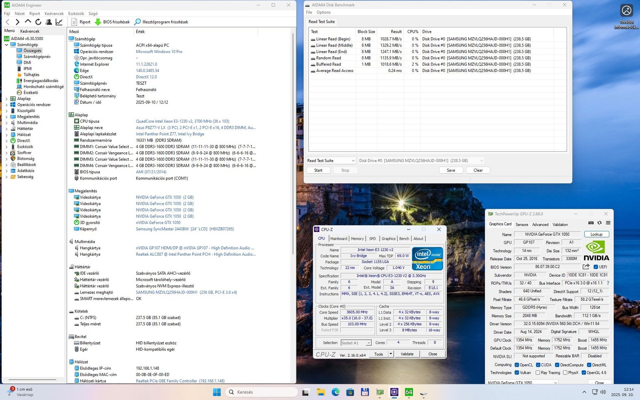Viewport: 640px width, 400px height.
Task: Collapse the Számítógép tree node
Action: [x=6, y=45]
